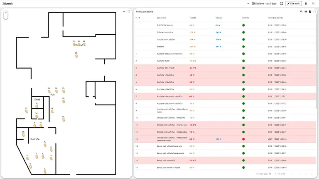Go to last table page
The width and height of the screenshot is (319, 179).
[x=312, y=174]
